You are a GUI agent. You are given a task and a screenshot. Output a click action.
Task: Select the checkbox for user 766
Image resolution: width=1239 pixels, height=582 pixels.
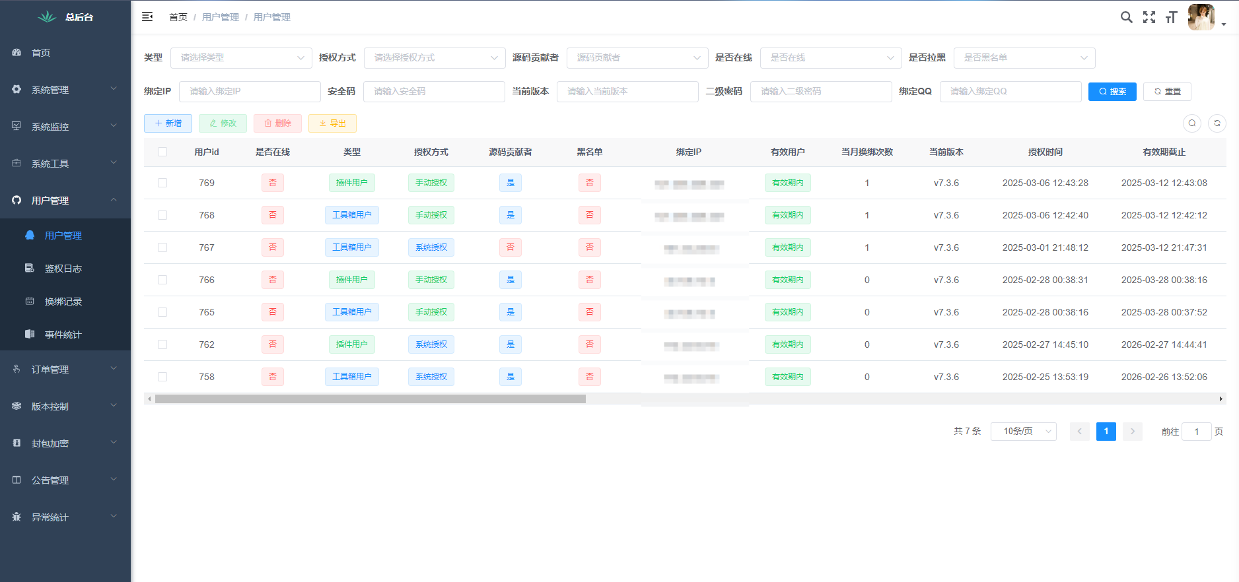162,280
